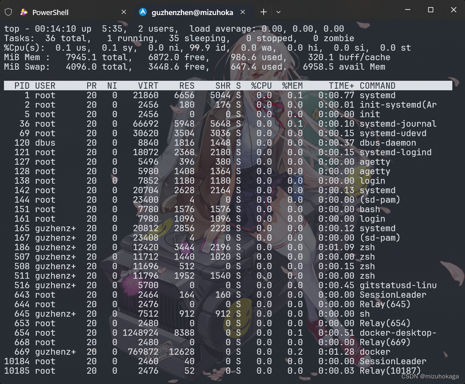Click the 'gitstatusd-linu' command
Screen dimensions: 465x384
point(398,285)
